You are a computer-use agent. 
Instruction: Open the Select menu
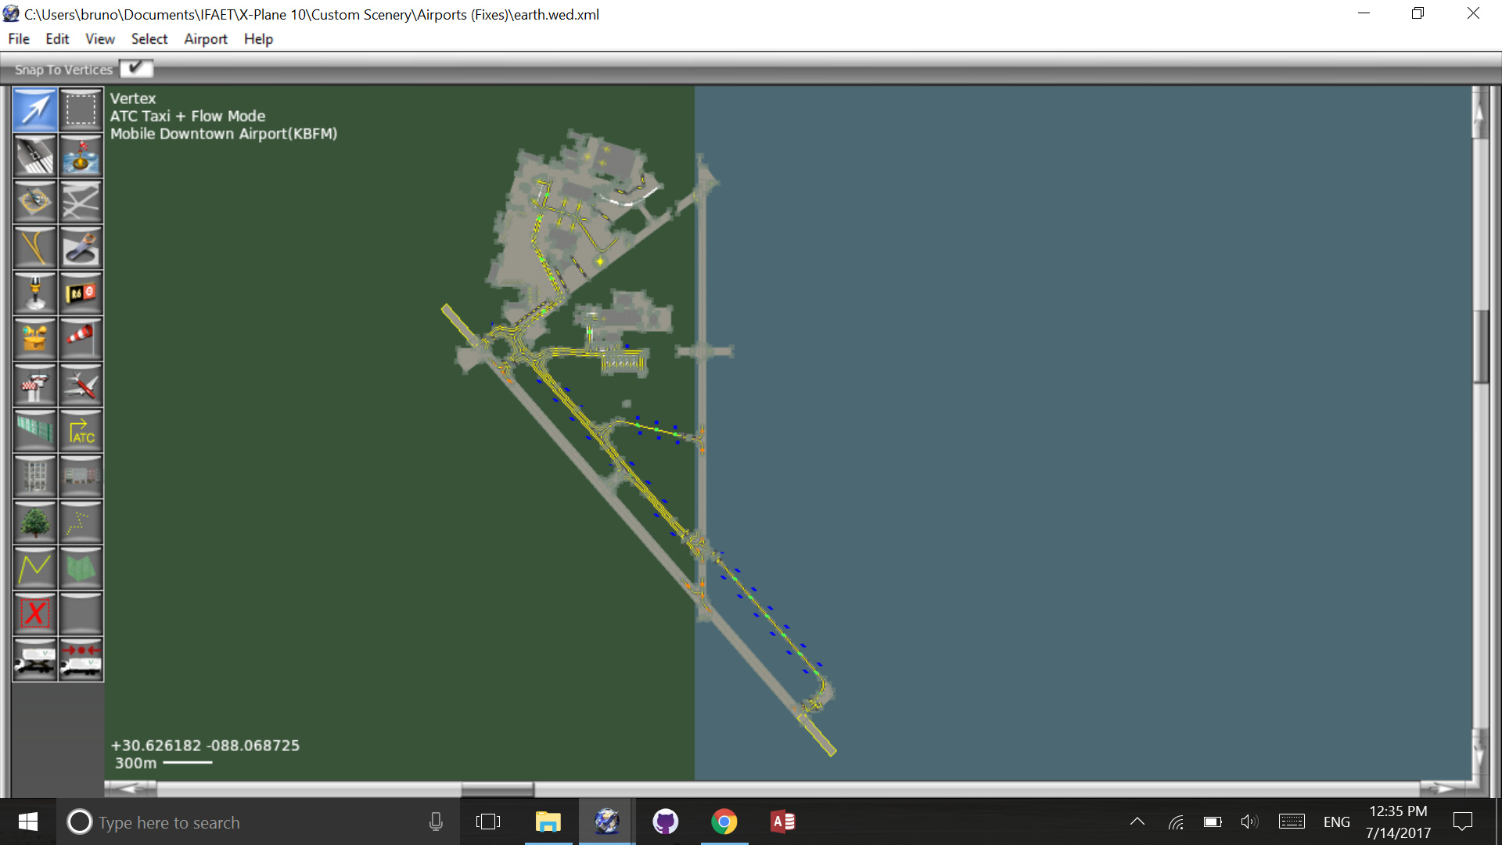pyautogui.click(x=149, y=39)
